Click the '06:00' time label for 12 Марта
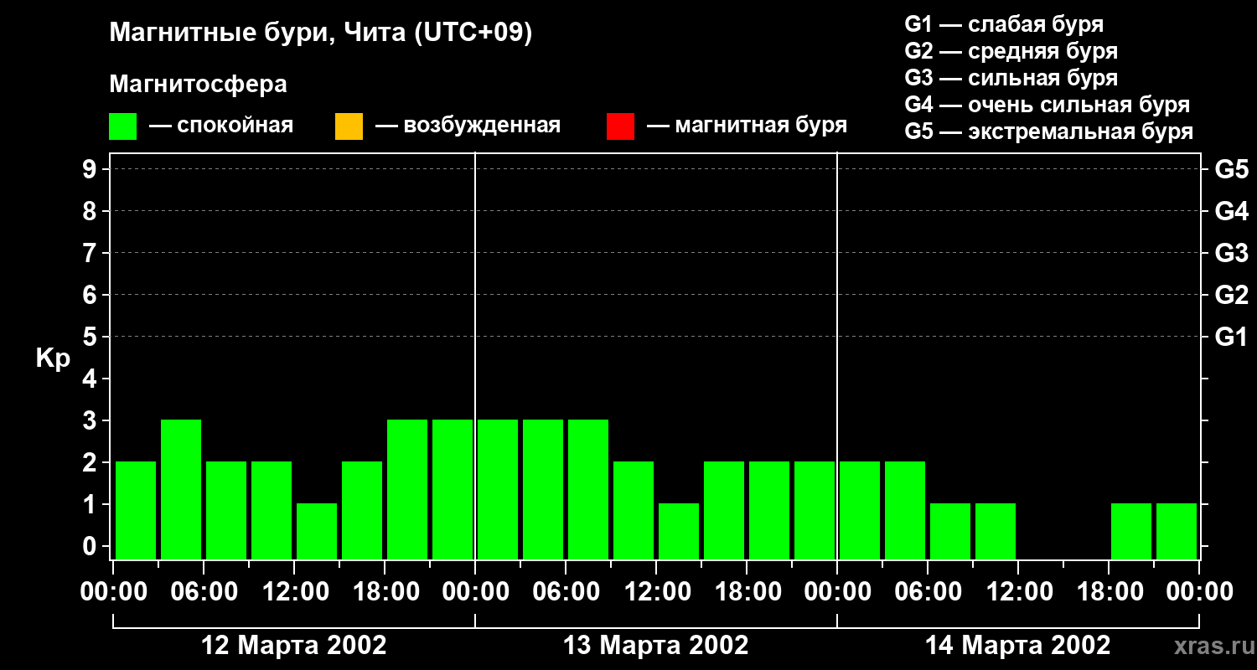Image resolution: width=1257 pixels, height=670 pixels. [204, 592]
